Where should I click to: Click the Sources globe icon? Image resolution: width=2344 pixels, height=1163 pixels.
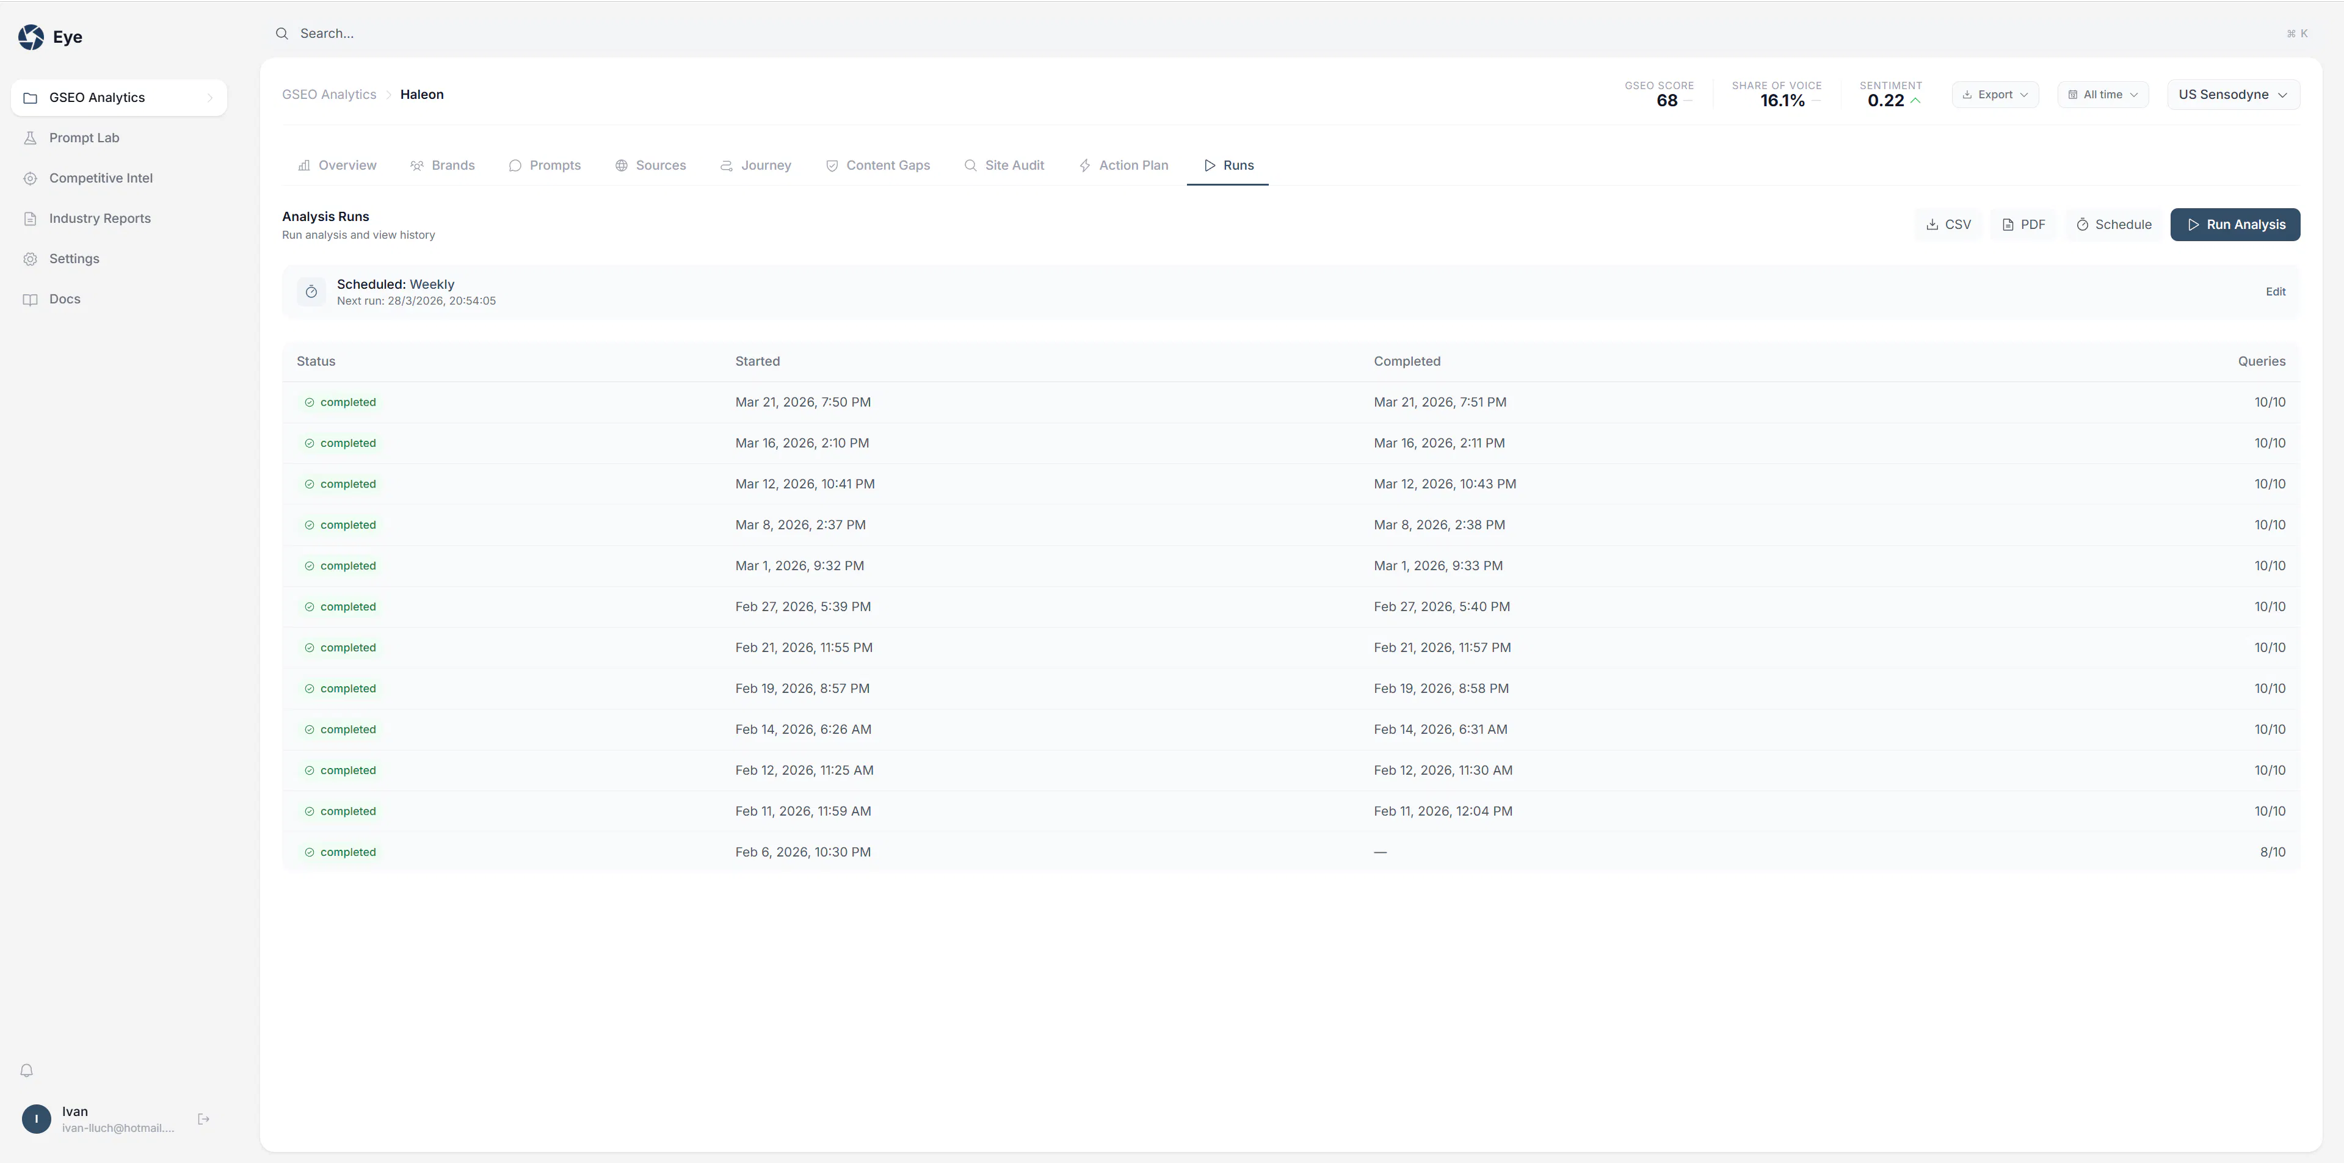pyautogui.click(x=622, y=165)
